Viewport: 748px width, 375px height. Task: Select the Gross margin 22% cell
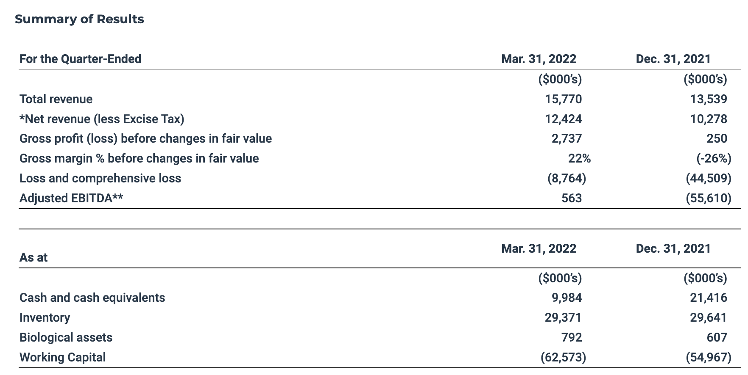(579, 158)
